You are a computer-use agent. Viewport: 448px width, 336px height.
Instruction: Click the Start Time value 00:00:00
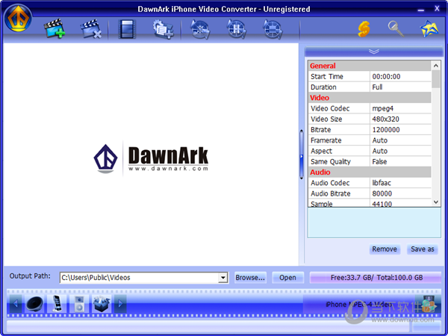click(x=400, y=77)
